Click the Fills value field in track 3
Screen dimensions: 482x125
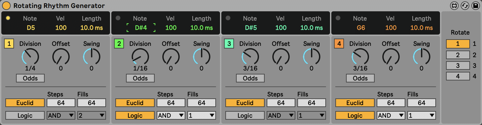(312, 103)
